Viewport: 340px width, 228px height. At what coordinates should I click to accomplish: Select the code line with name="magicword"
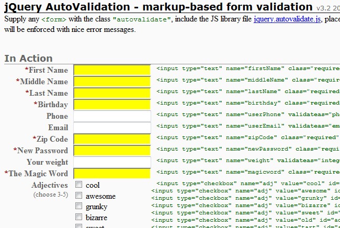click(248, 172)
